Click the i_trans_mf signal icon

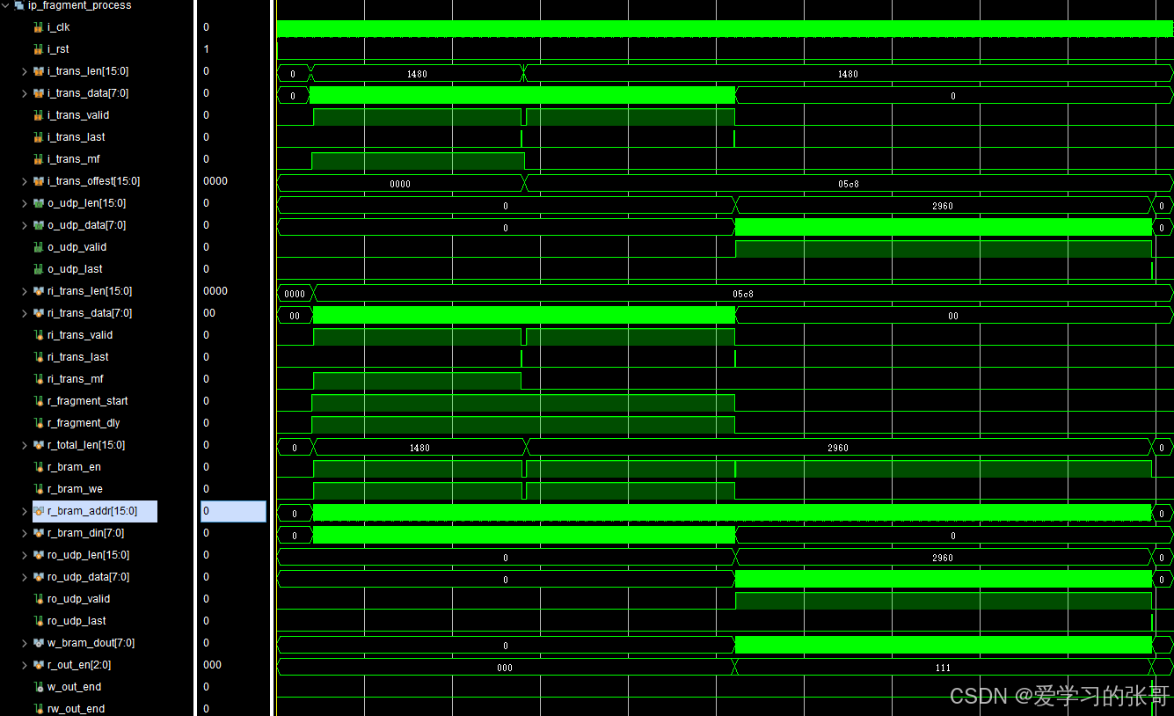[39, 159]
